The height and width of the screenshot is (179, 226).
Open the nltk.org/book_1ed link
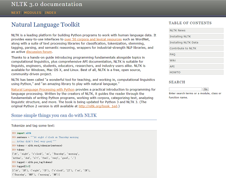click(x=98, y=106)
